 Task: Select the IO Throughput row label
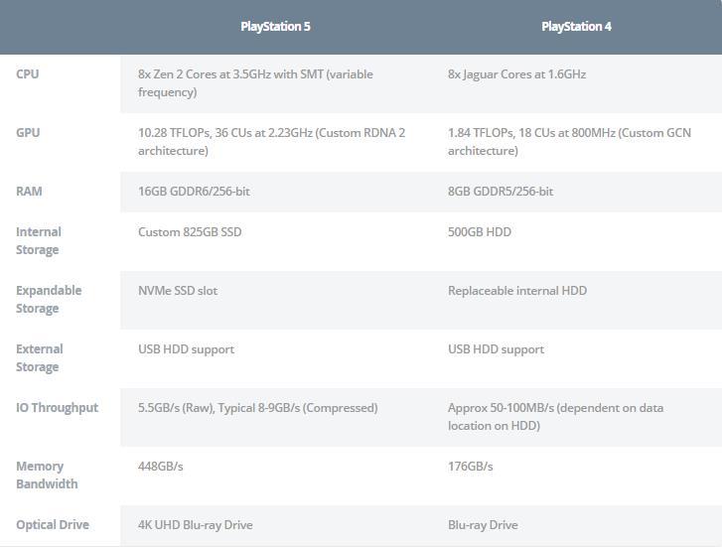[57, 408]
